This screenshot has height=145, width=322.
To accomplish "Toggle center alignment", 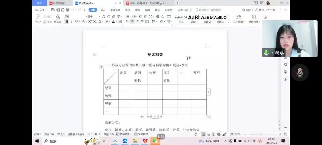I will [132, 21].
